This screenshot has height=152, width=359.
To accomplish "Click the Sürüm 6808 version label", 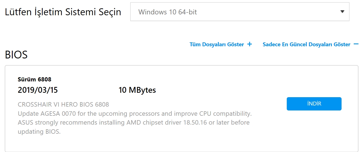I will (x=35, y=79).
